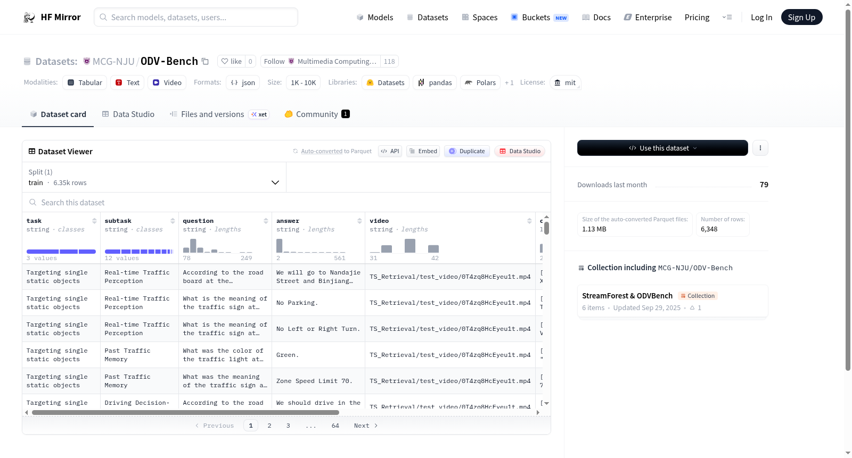Screen dimensions: 852x458
Task: Select the 1K - 10K size tag
Action: [x=303, y=82]
